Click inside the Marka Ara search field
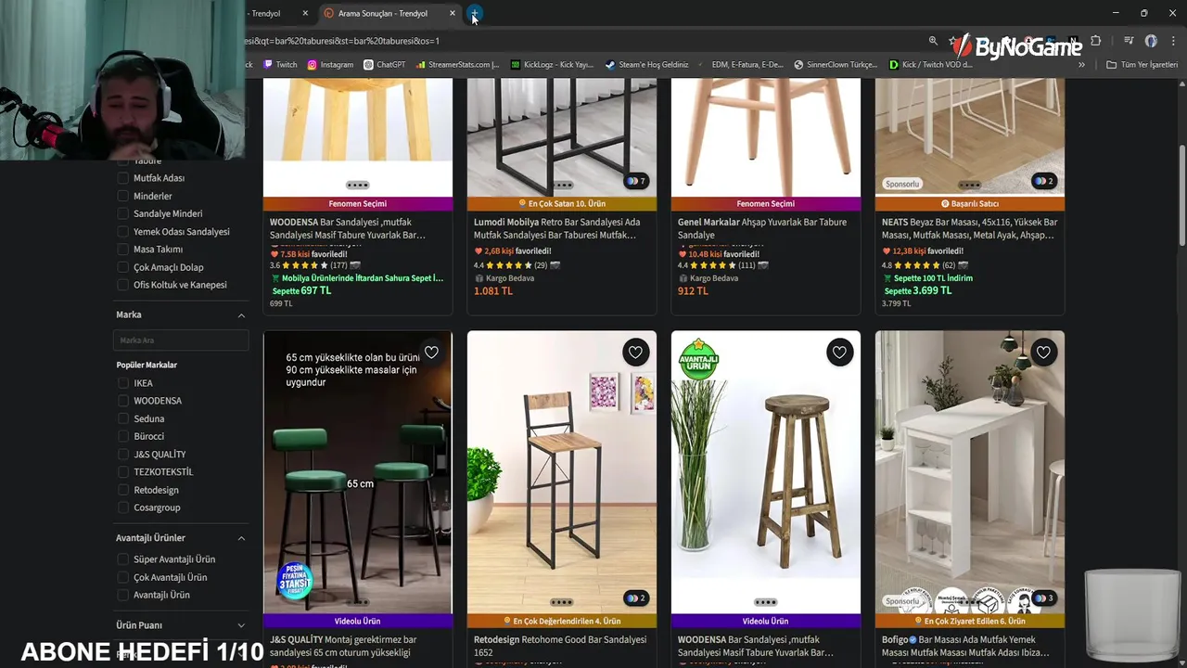This screenshot has height=668, width=1187. click(181, 340)
